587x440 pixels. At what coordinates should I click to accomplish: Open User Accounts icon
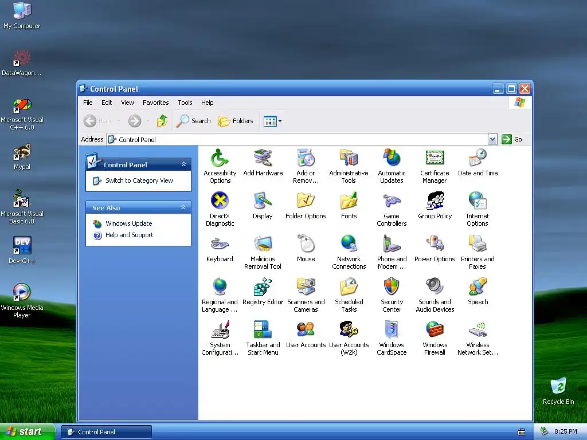coord(306,329)
